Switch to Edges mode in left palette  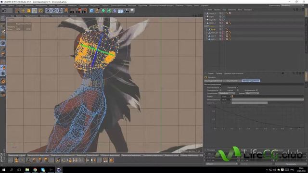tap(3, 49)
